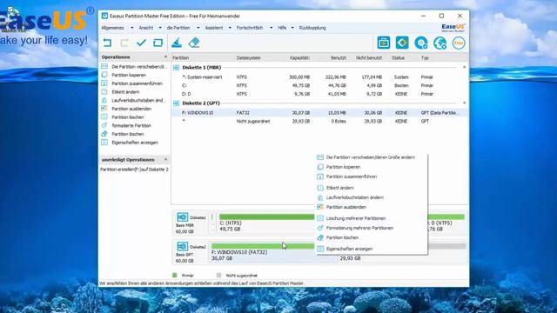Click Partition zusammenführen icon in left panel
The width and height of the screenshot is (557, 313).
coord(104,83)
